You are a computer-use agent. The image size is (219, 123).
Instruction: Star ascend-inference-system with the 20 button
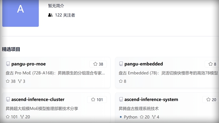click(211, 99)
